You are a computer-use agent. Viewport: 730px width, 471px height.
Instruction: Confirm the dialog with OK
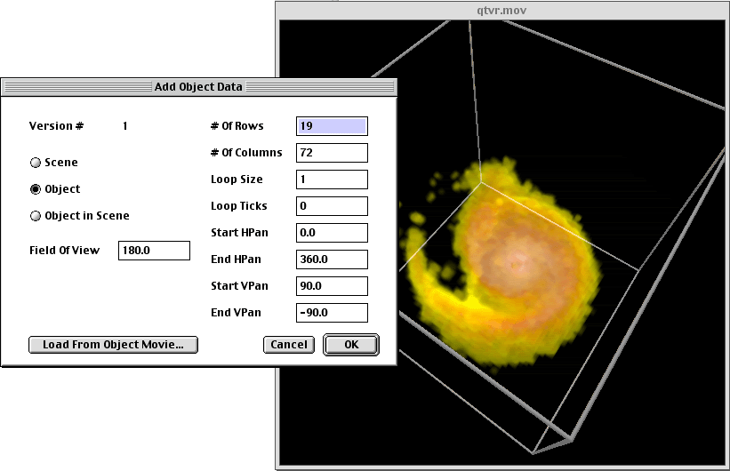point(351,345)
